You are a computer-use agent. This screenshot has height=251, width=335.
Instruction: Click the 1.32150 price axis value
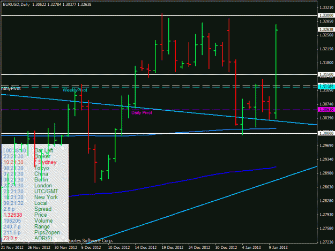326,49
